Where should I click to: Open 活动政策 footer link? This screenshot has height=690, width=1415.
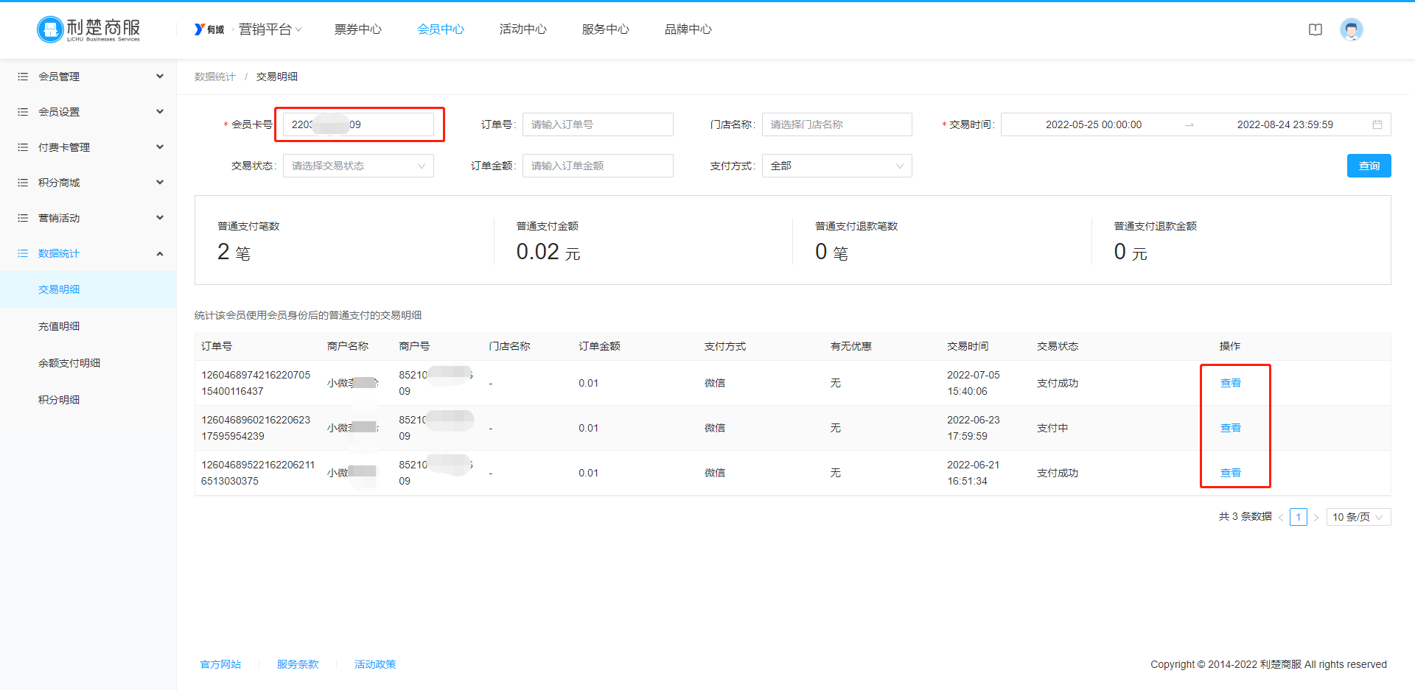375,664
